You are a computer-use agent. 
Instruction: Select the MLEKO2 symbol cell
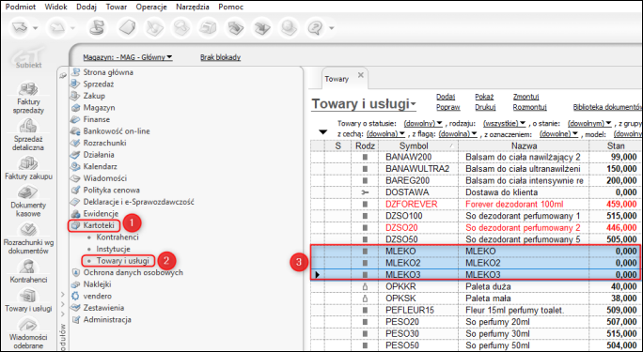pos(418,263)
